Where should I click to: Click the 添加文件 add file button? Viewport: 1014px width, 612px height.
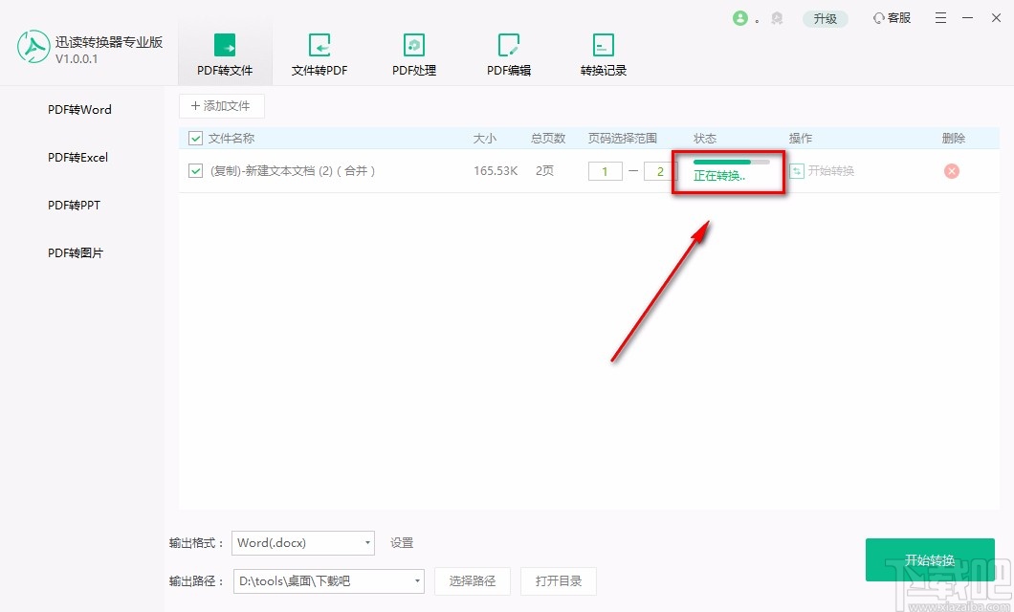pos(221,105)
